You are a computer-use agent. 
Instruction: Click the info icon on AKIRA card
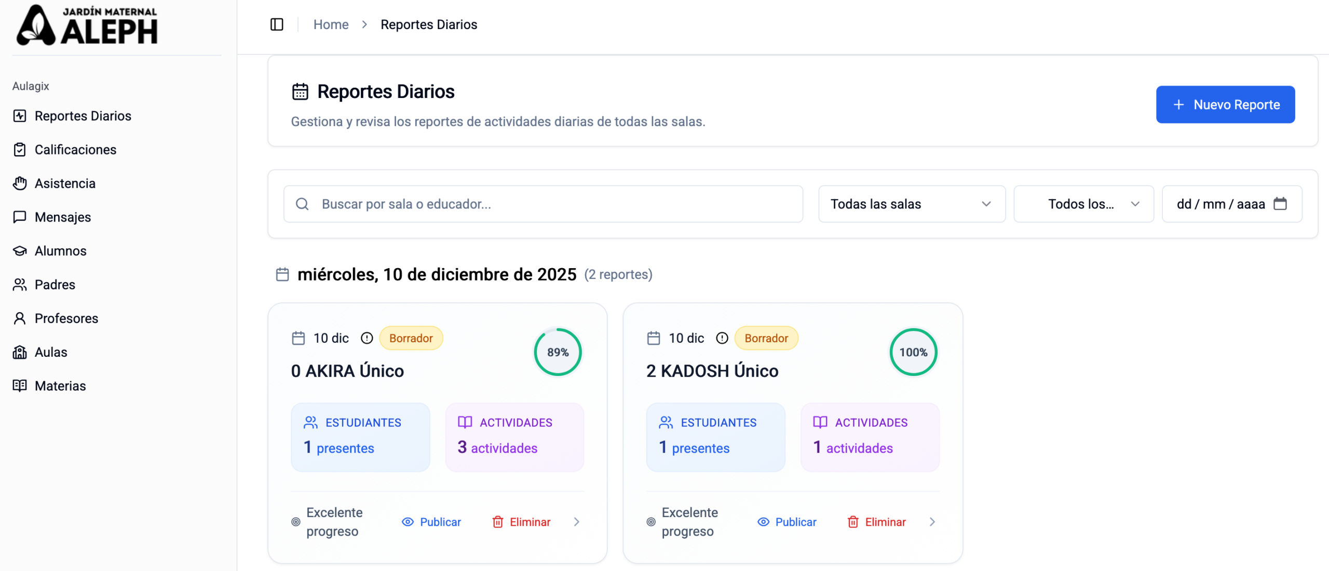367,338
